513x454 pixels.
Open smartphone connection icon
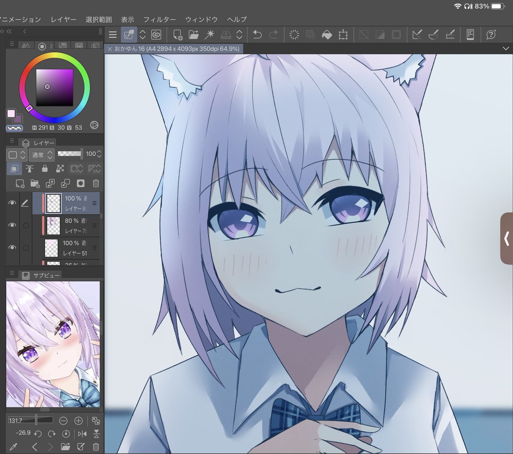(x=470, y=35)
